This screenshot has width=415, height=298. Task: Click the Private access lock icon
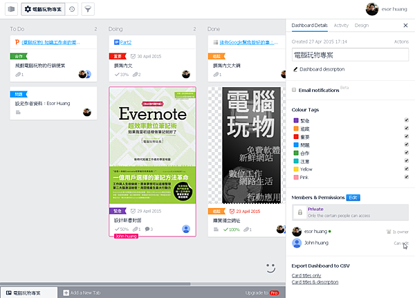coord(300,212)
